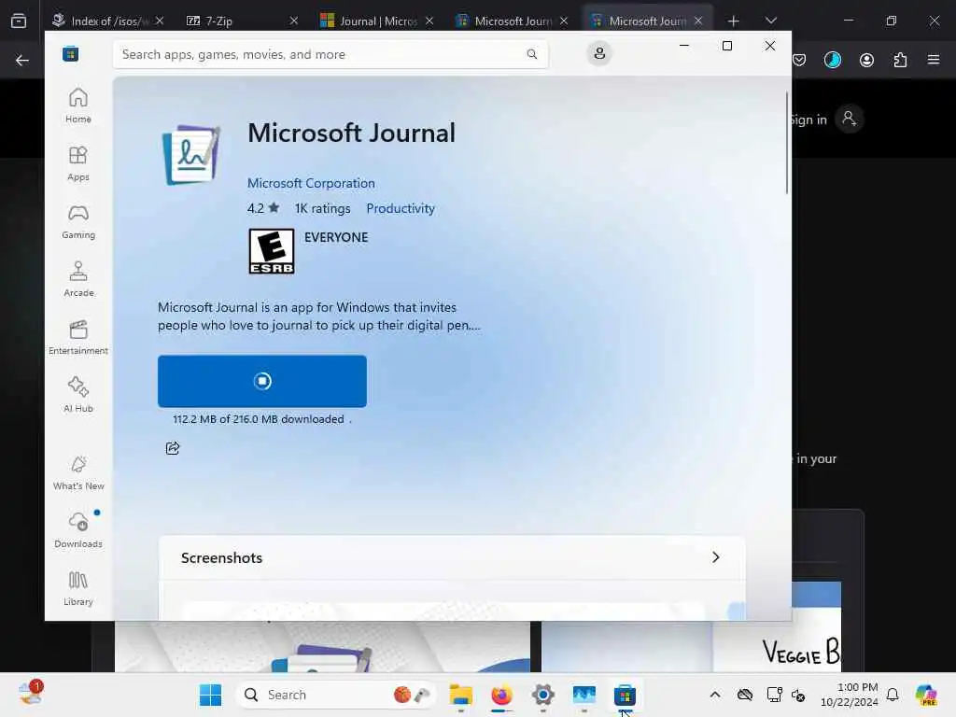Open the Productivity category link
Viewport: 956px width, 717px height.
(401, 208)
